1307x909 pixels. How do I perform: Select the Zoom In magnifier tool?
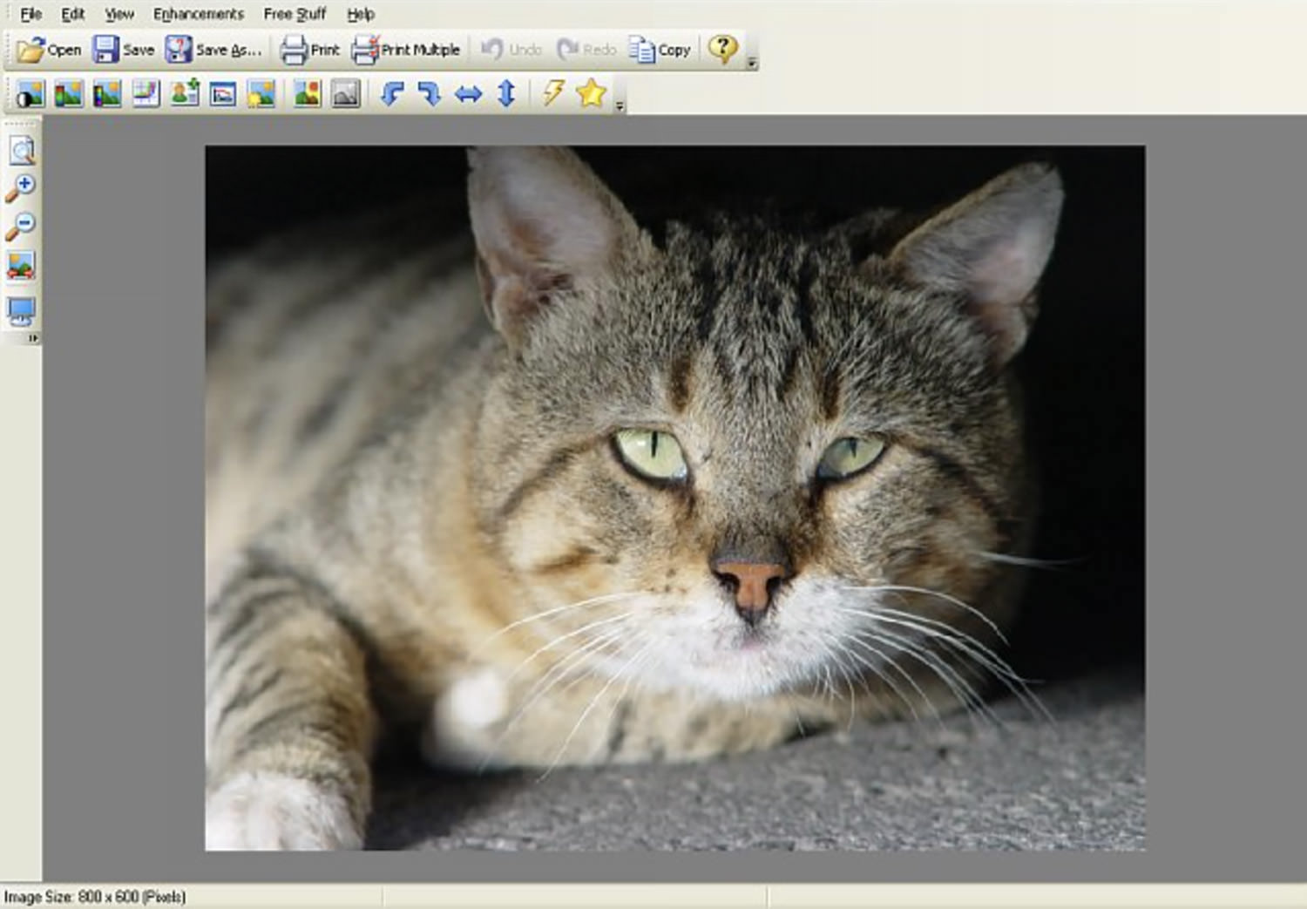coord(23,185)
